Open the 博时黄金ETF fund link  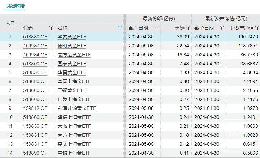tap(72, 46)
